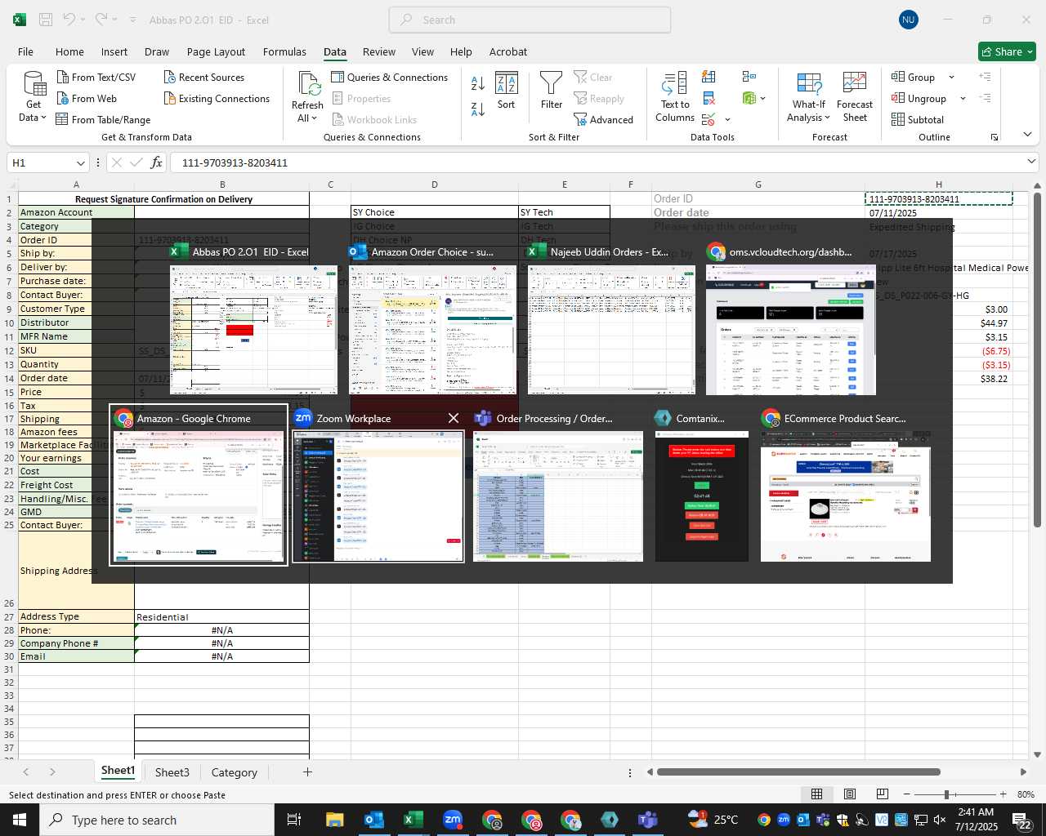Select From Web data source
Viewport: 1046px width, 836px height.
[x=87, y=98]
